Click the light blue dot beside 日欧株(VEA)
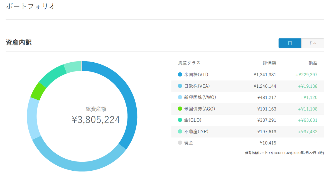 coord(180,86)
